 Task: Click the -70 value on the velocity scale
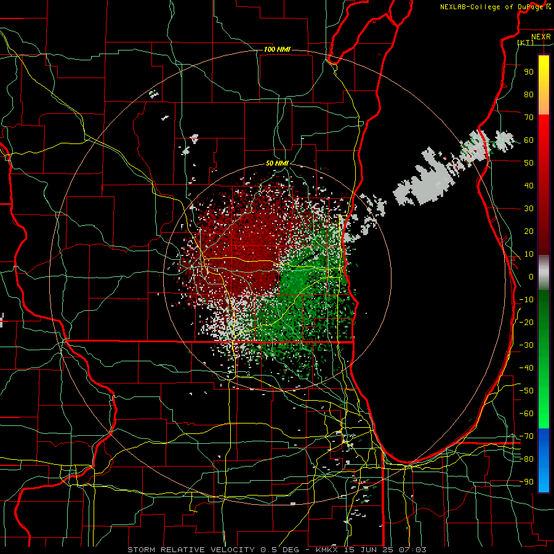(x=526, y=436)
